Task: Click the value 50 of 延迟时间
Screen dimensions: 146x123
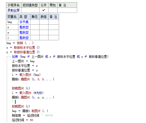Action: (x=31, y=120)
